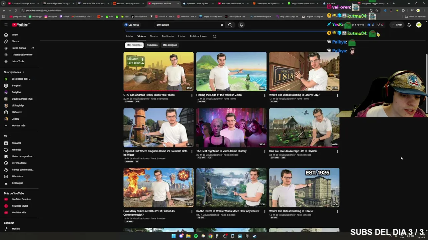Open options for 'Average Life In Skyrim' video
Image resolution: width=428 pixels, height=240 pixels.
click(338, 152)
